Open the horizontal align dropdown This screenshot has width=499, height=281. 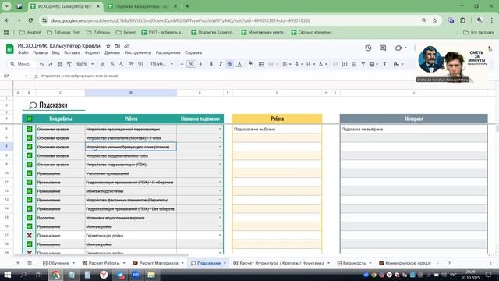[287, 64]
